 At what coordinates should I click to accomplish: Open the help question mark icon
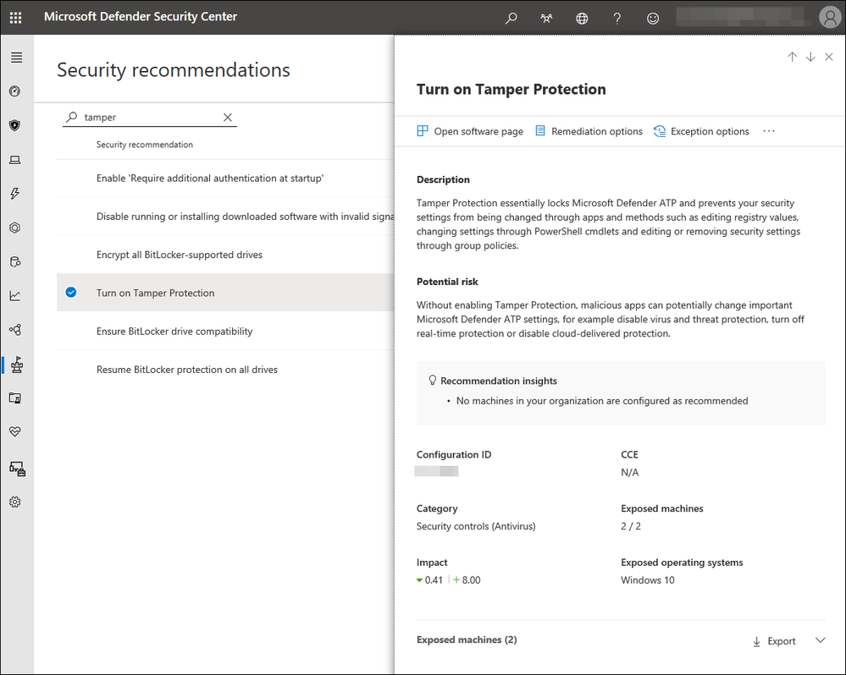coord(617,19)
